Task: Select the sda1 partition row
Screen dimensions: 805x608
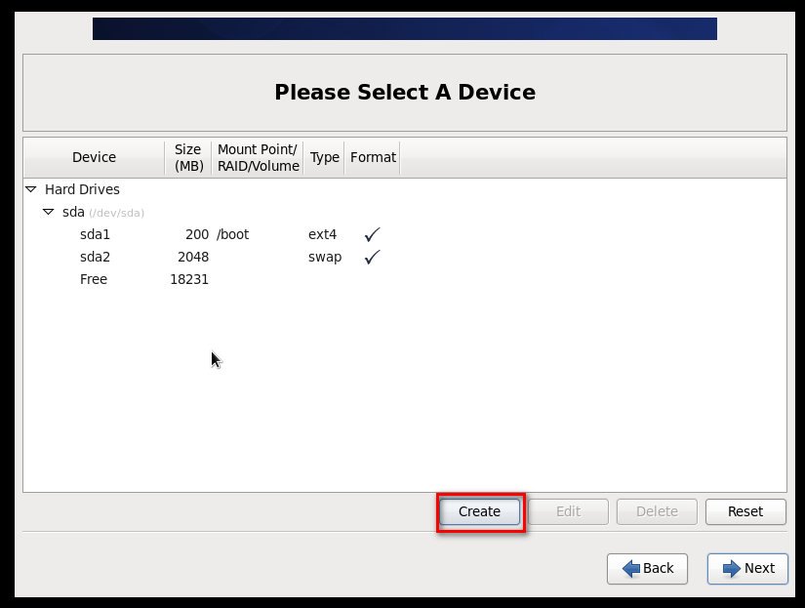Action: coord(405,234)
